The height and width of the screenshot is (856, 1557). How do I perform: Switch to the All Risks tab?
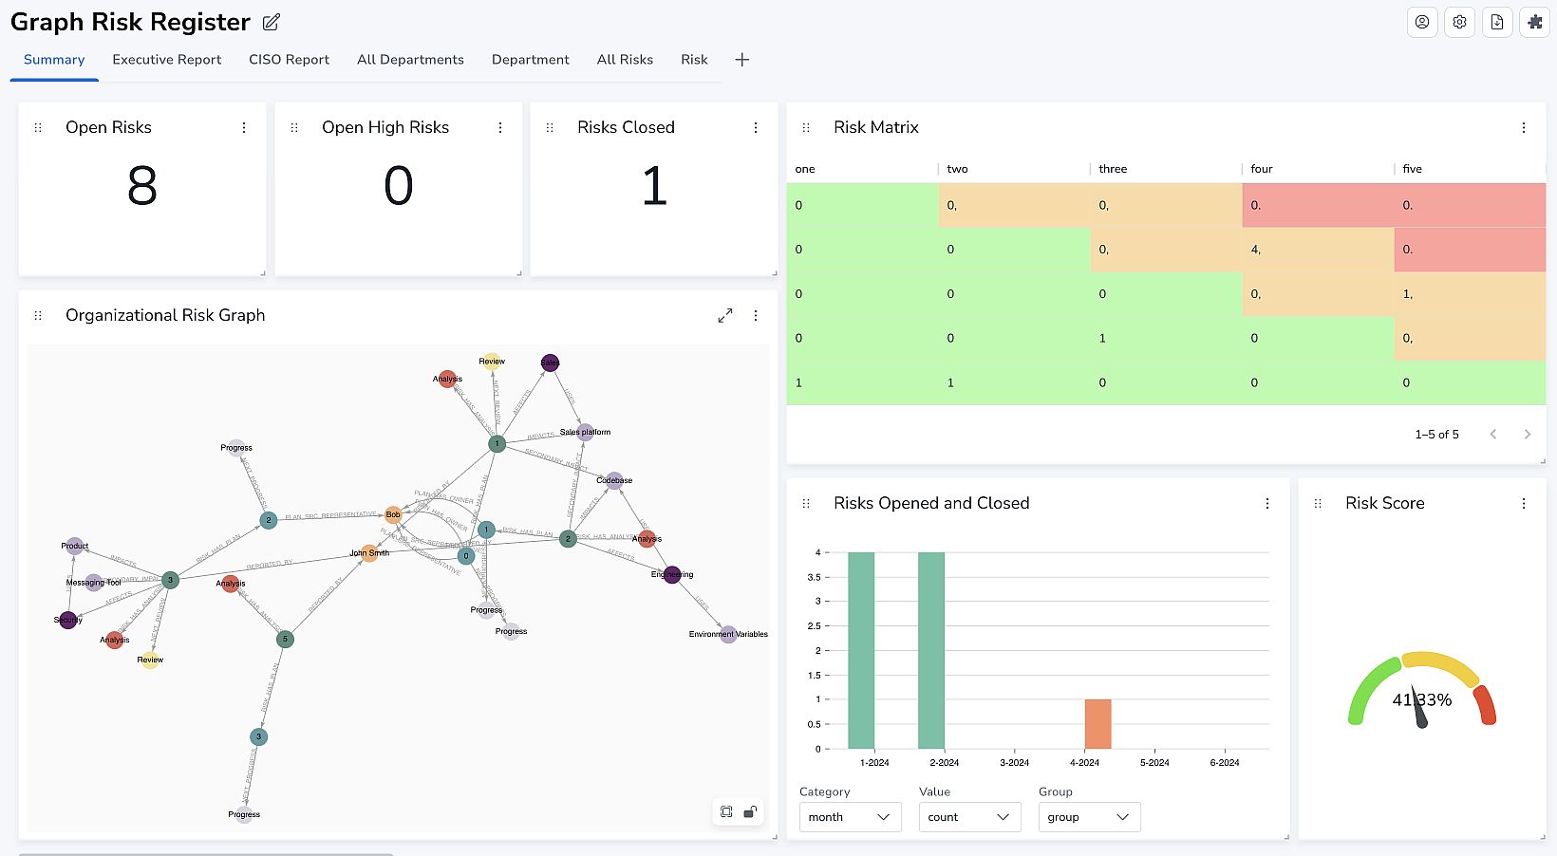click(626, 60)
